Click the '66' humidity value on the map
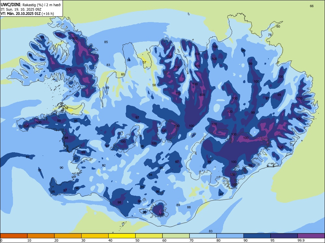The width and height of the screenshot is (325, 243). click(312, 6)
